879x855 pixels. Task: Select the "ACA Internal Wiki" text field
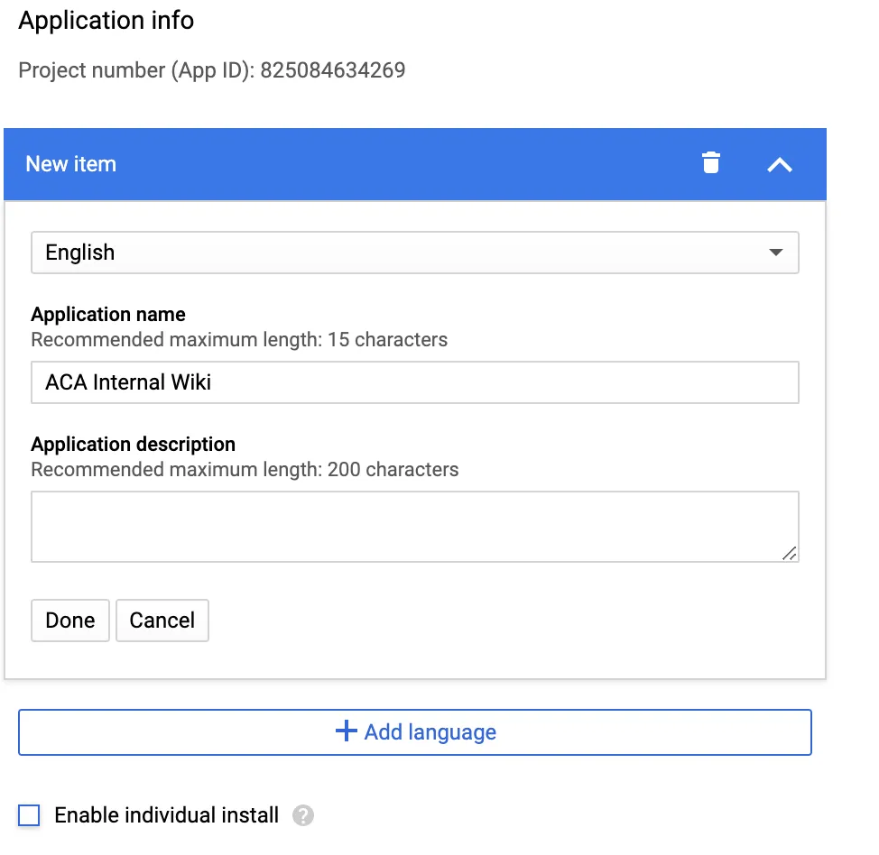pyautogui.click(x=415, y=382)
